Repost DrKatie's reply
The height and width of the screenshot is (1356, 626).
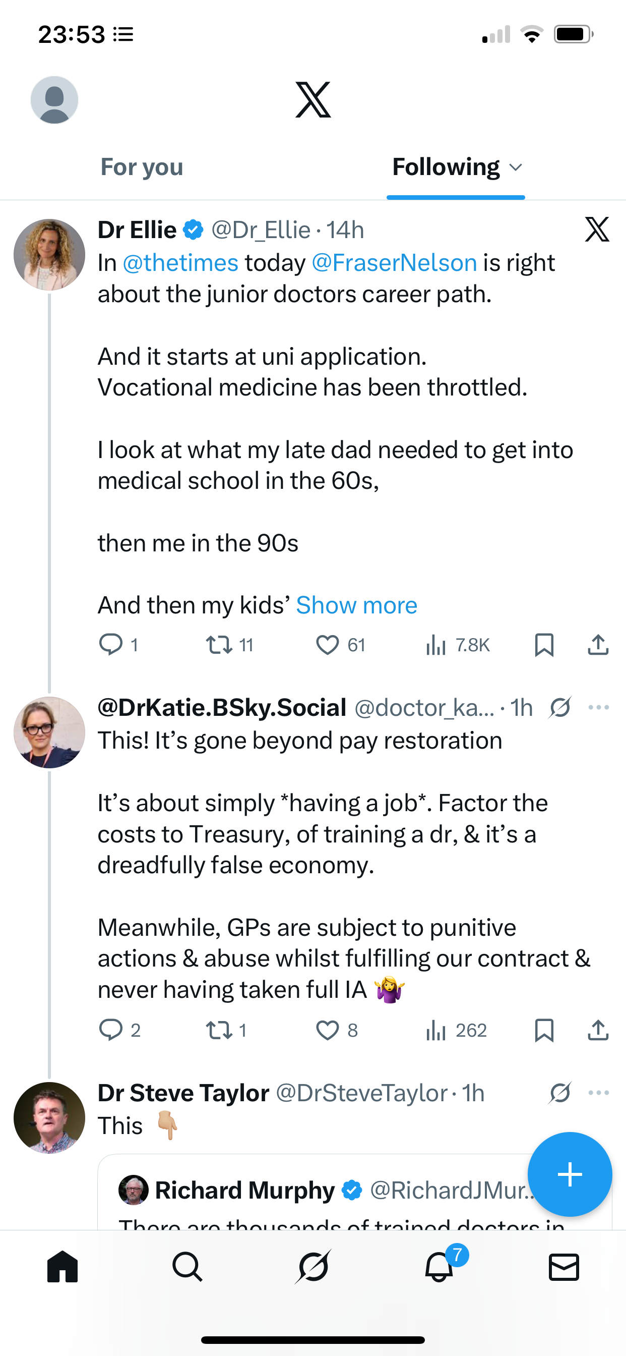tap(219, 1030)
